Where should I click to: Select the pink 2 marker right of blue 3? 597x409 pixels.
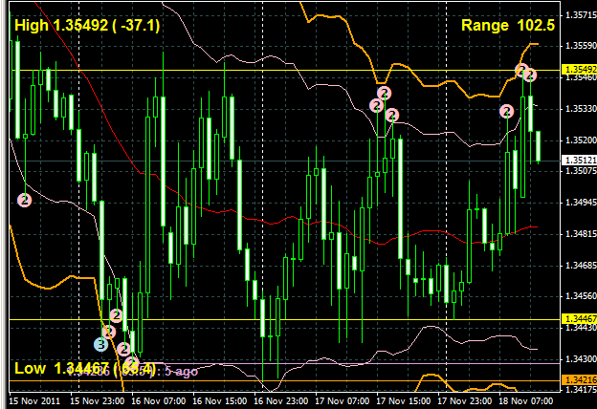[x=122, y=349]
